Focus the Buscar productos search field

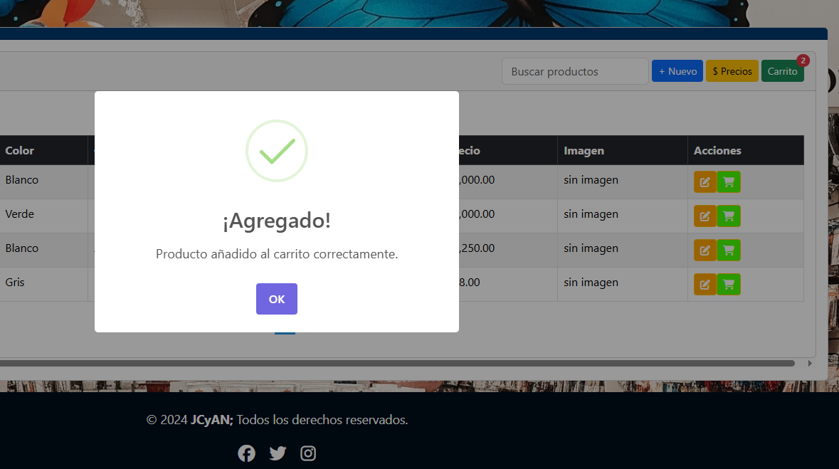click(x=575, y=71)
